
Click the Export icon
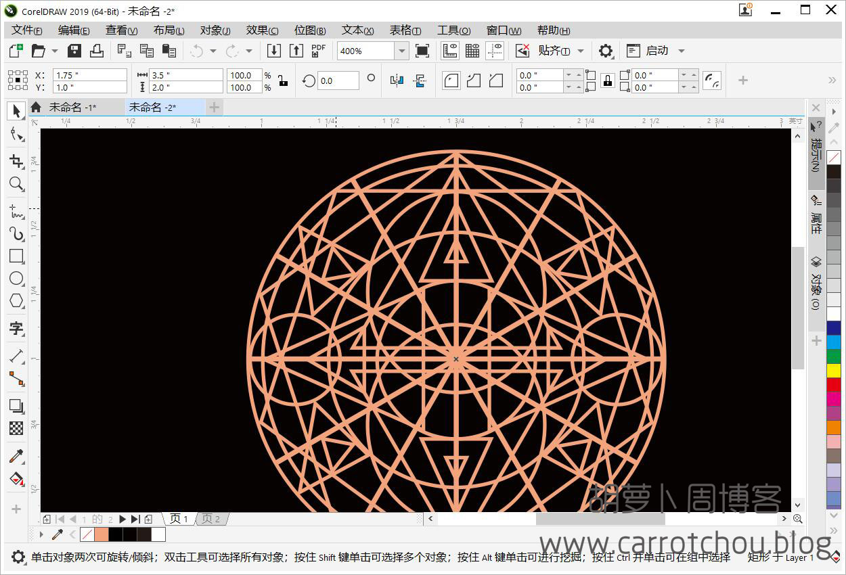(x=296, y=51)
